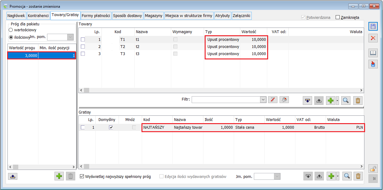Open the Formy płatności tab
383x190 pixels.
[96, 15]
